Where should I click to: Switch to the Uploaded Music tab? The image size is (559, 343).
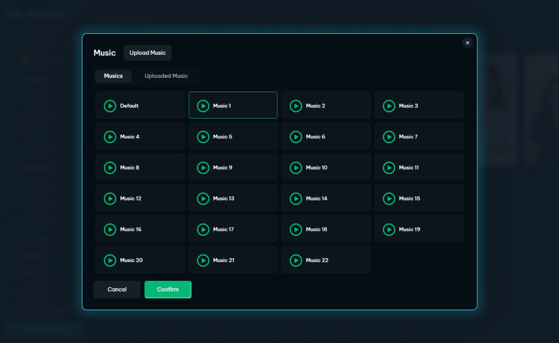[166, 76]
